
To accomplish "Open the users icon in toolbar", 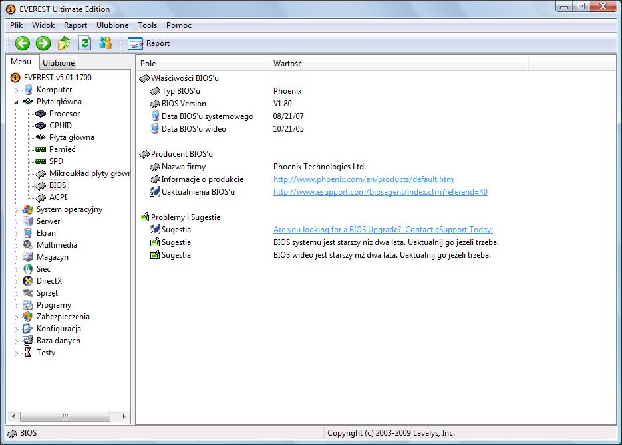I will 106,43.
